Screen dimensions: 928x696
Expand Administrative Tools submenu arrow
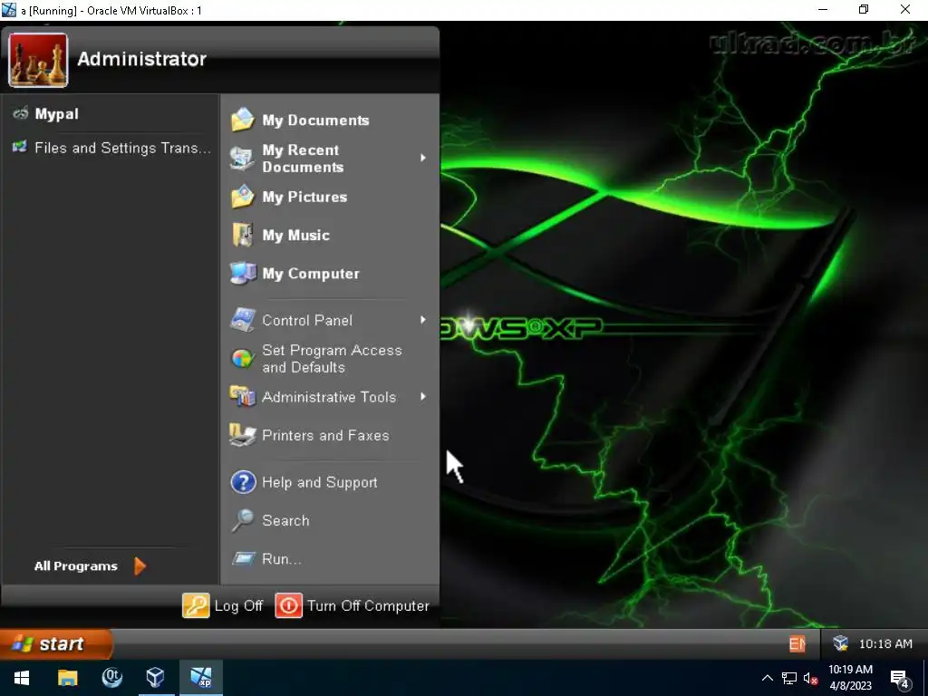click(422, 397)
